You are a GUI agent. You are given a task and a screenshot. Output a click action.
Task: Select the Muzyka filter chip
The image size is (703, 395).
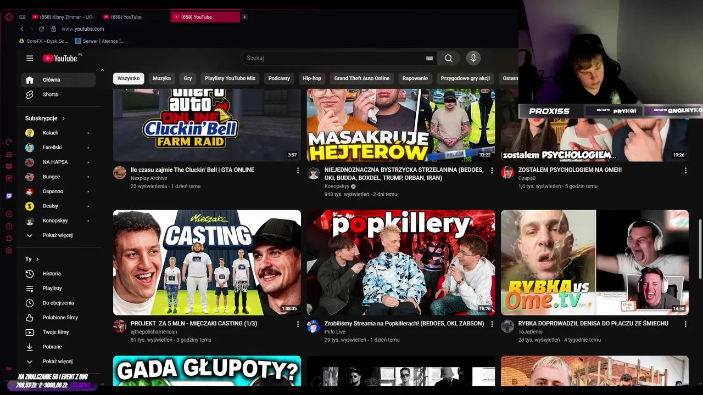pyautogui.click(x=161, y=78)
